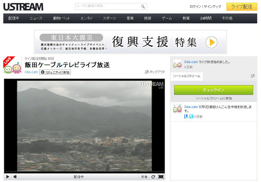Click the Twitter icon under post
The image size is (261, 182).
pos(191,116)
